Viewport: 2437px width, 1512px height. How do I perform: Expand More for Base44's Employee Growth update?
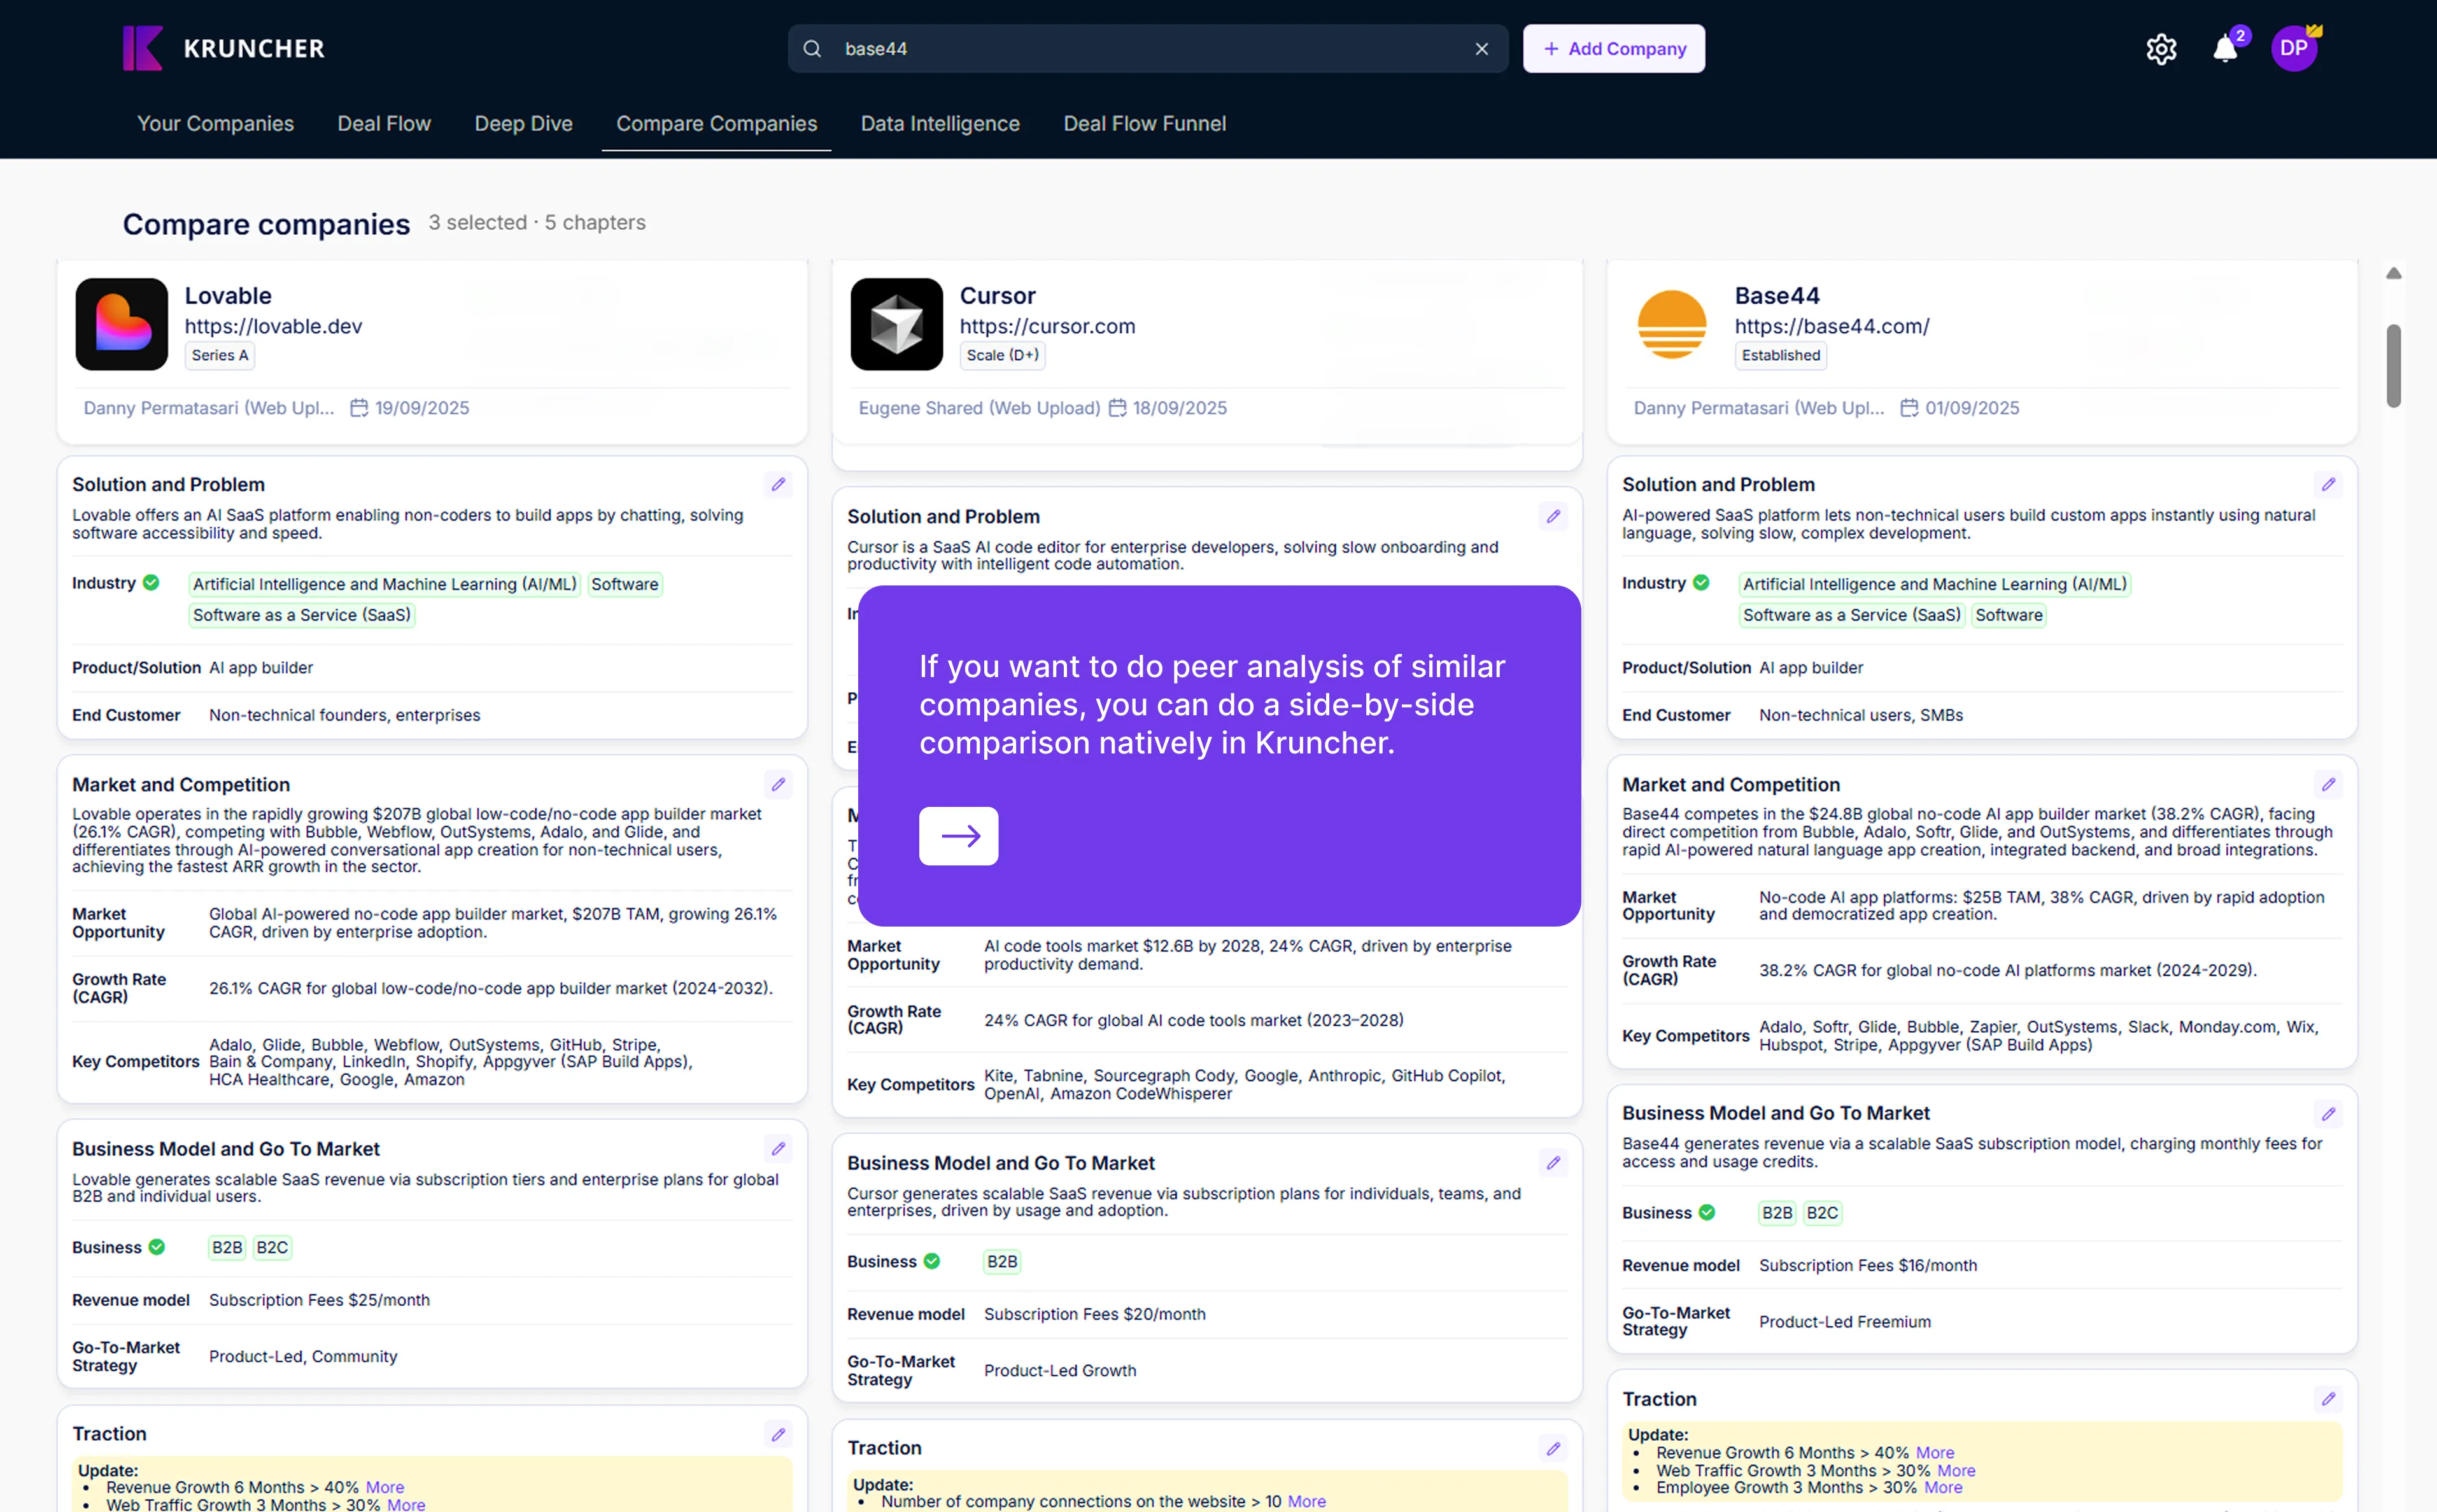coord(1944,1487)
